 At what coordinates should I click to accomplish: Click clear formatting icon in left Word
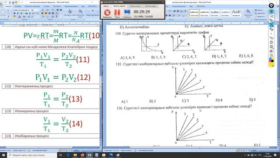click(x=38, y=13)
